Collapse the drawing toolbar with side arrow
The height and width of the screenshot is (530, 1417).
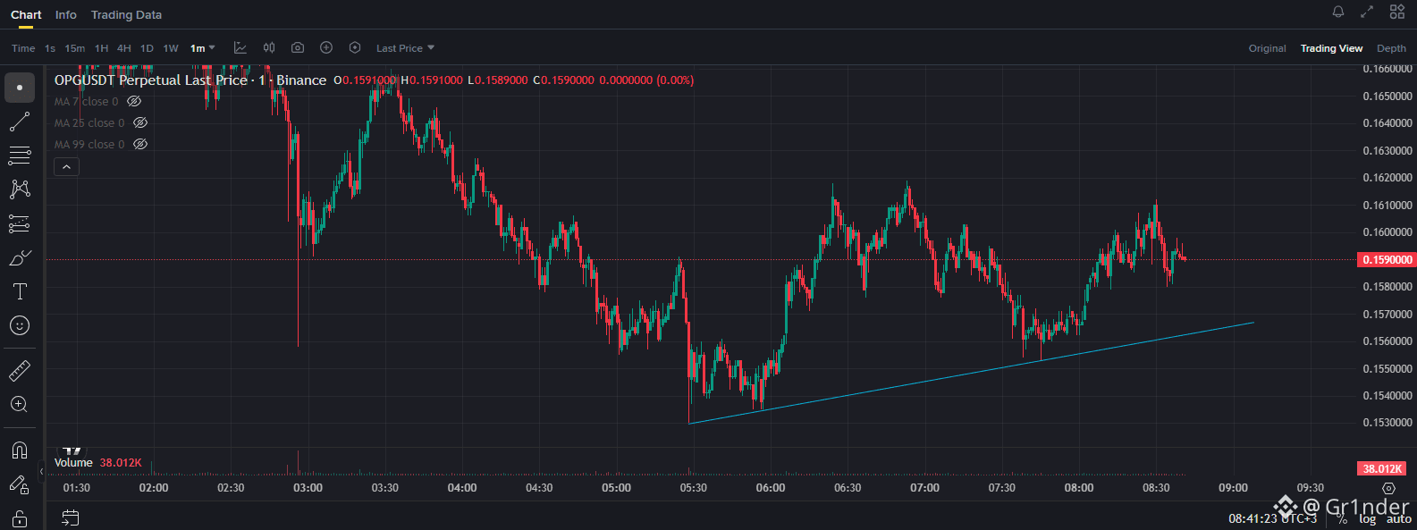[41, 471]
